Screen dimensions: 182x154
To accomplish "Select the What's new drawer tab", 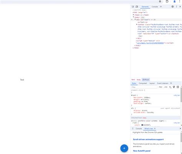I will pos(149,129).
